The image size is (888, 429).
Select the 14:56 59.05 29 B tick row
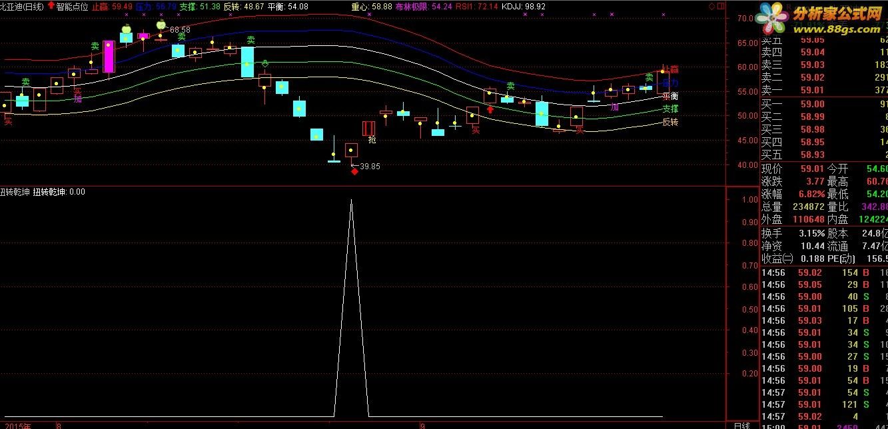(824, 284)
